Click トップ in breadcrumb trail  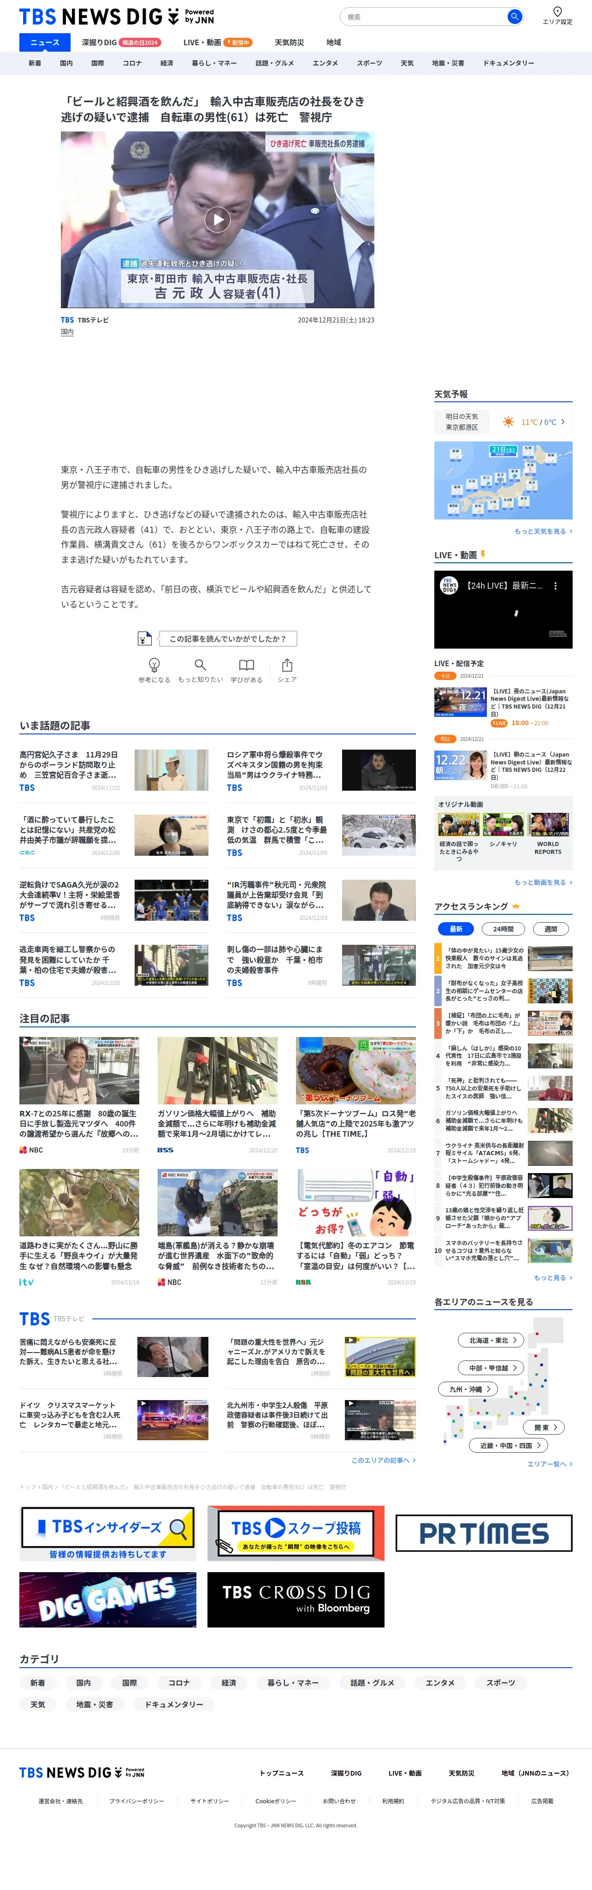(x=27, y=1486)
